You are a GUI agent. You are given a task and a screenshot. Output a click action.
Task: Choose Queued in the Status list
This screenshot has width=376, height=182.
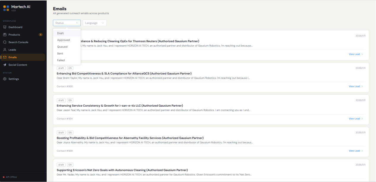[67, 47]
